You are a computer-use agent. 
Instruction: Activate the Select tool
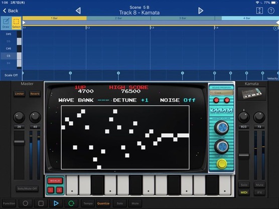17,23
